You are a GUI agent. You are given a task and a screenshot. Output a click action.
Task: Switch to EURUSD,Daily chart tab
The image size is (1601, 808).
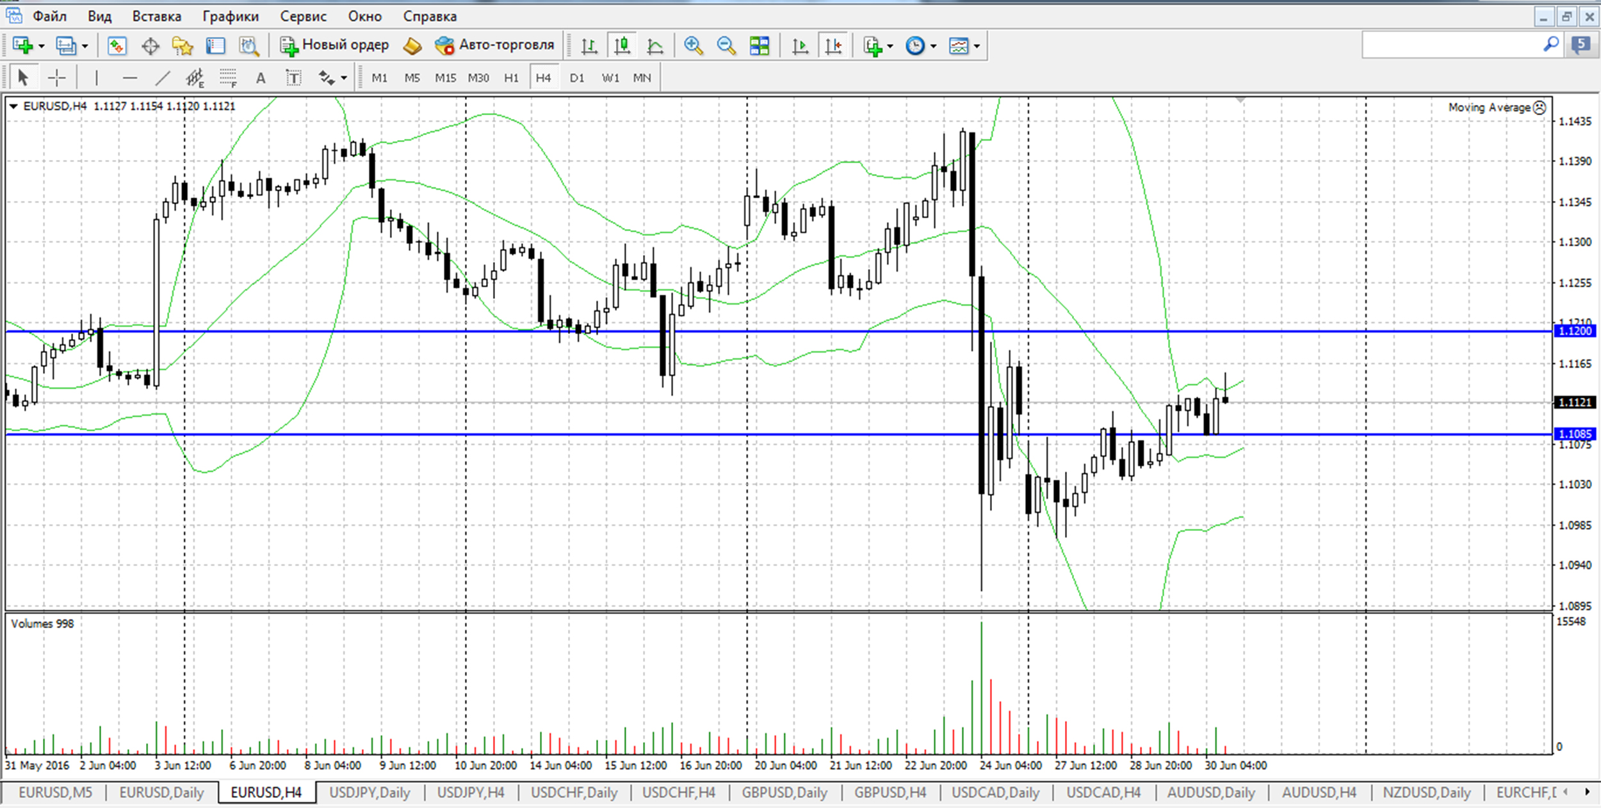pos(161,793)
